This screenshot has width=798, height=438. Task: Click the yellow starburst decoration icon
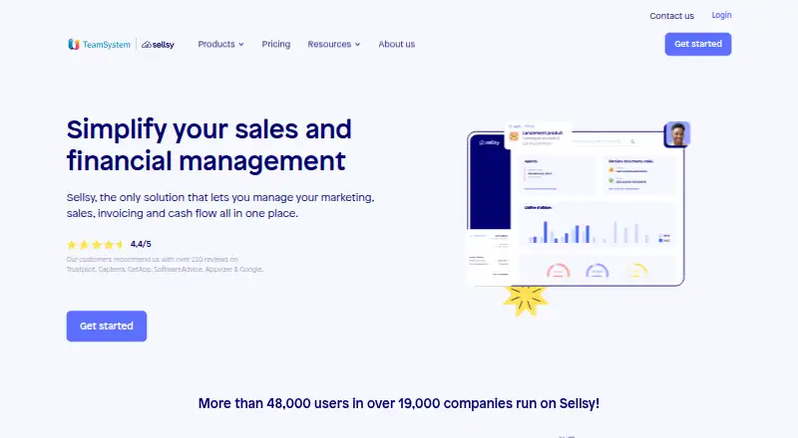click(x=526, y=300)
